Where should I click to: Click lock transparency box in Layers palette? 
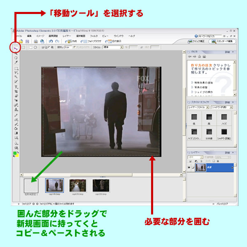214,161
